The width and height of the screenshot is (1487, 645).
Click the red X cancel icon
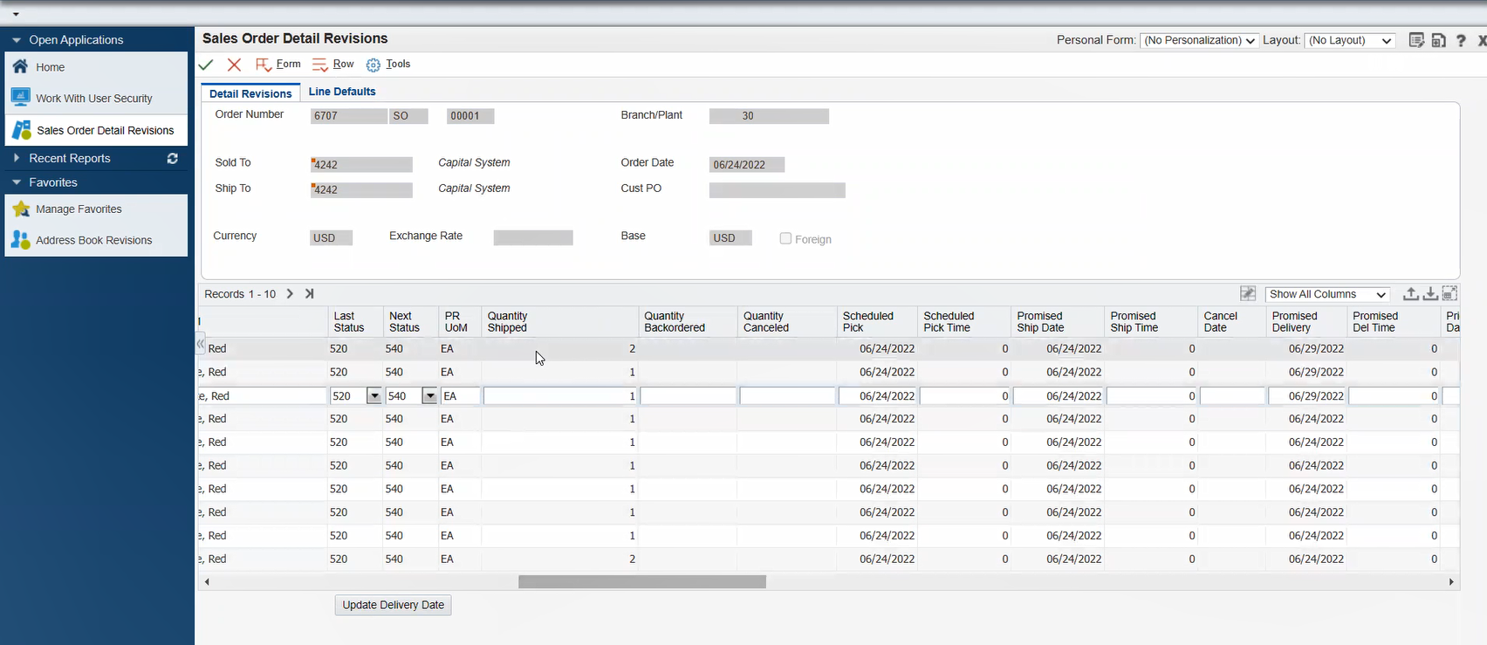click(234, 65)
